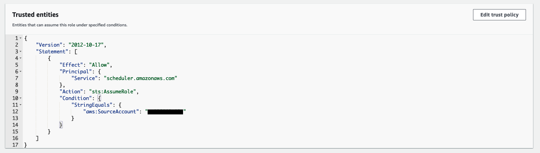Click line number 17 in the gutter
The image size is (540, 153).
[15, 145]
